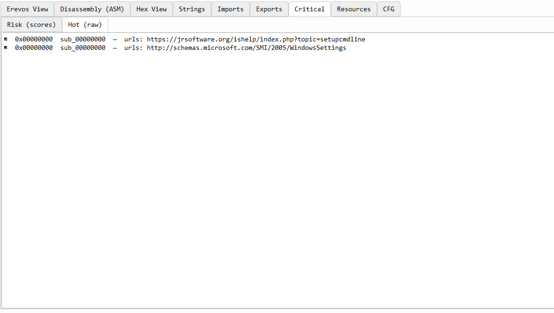The height and width of the screenshot is (313, 554).
Task: View the Exports tab
Action: click(x=269, y=9)
